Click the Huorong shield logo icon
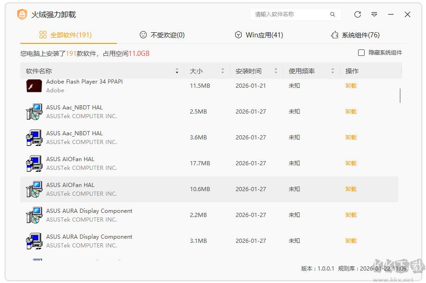Screen dimensions: 426x283 pos(22,14)
